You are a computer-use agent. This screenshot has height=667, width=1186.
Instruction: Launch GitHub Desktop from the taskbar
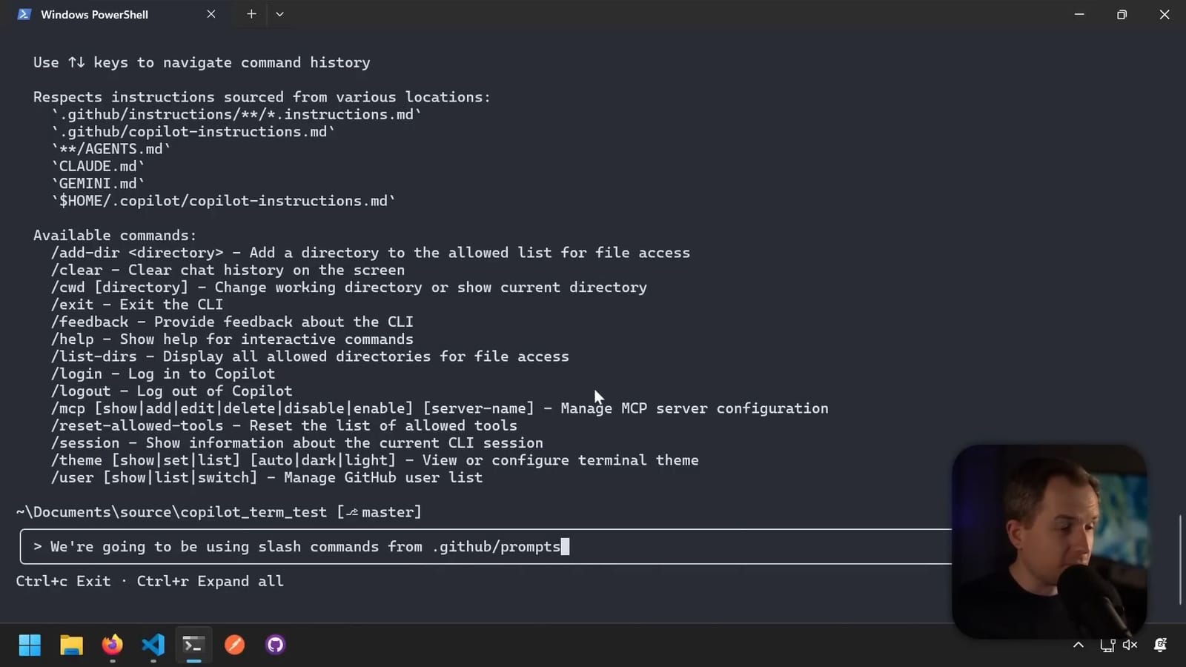pos(274,645)
